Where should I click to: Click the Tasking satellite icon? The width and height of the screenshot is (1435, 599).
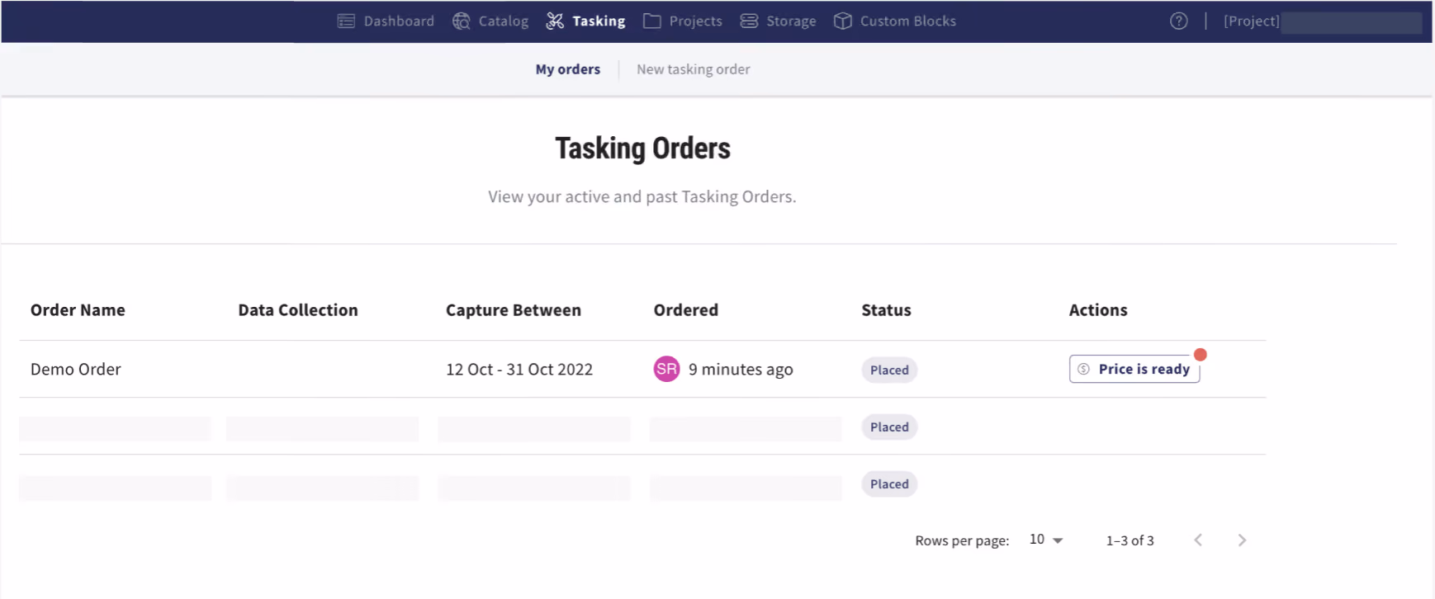point(555,21)
